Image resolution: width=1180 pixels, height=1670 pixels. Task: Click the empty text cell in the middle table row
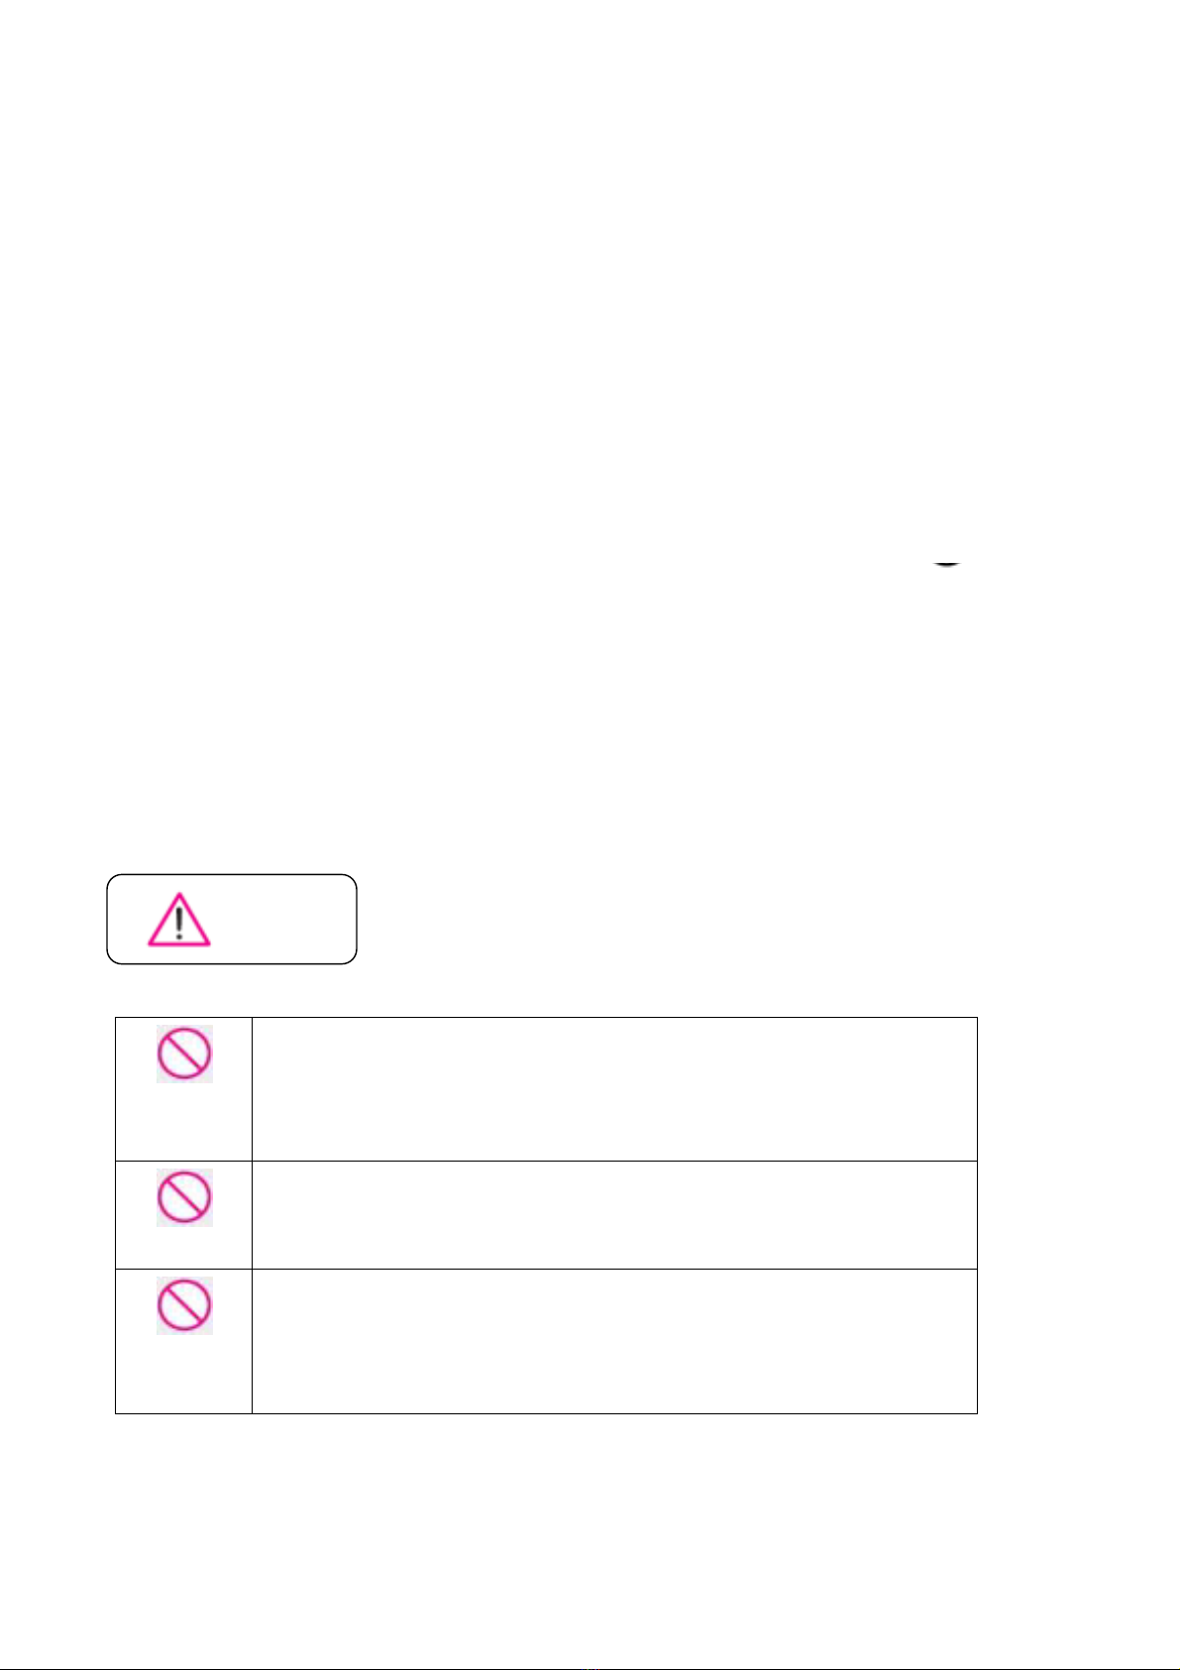point(614,1214)
